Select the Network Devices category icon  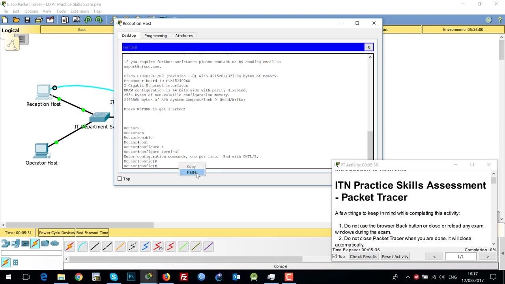coord(6,244)
